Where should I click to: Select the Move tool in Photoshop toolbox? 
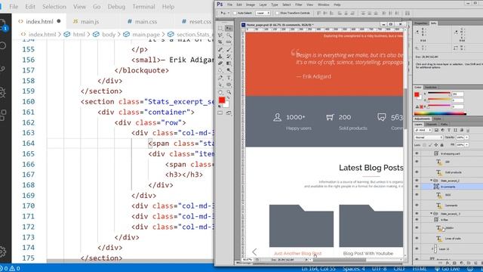pos(229,28)
